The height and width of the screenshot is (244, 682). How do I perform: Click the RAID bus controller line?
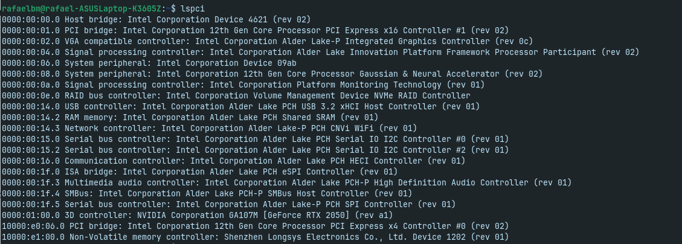(236, 95)
